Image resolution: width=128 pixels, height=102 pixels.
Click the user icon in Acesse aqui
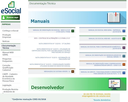(4, 18)
